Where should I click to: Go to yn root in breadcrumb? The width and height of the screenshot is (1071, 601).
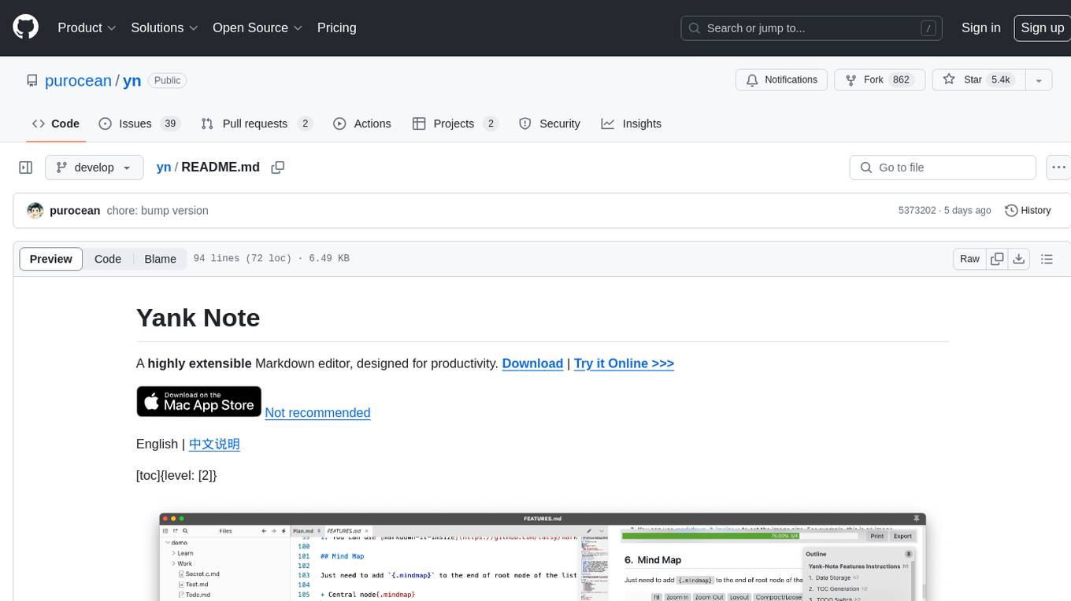[164, 167]
